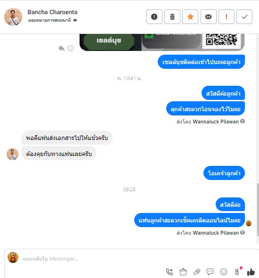The height and width of the screenshot is (278, 259).
Task: Mark conversation as spam with exclamation circle icon
Action: (x=154, y=17)
